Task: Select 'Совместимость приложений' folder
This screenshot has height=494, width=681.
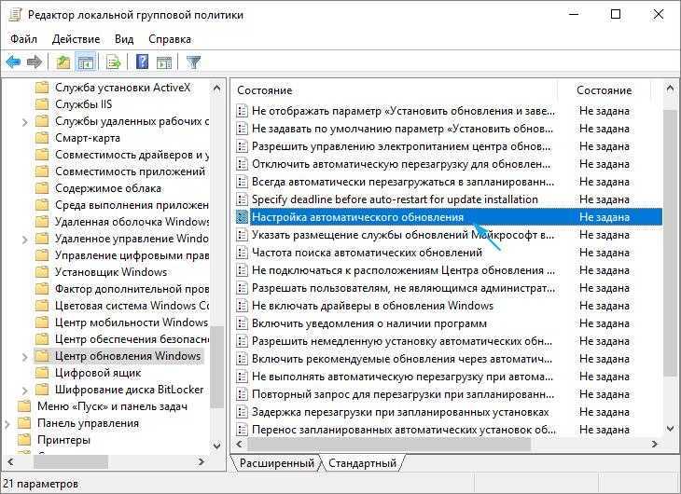Action: click(x=130, y=172)
